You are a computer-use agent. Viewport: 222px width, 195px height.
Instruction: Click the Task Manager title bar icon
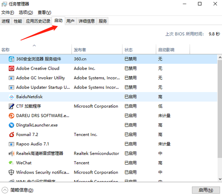(x=4, y=4)
